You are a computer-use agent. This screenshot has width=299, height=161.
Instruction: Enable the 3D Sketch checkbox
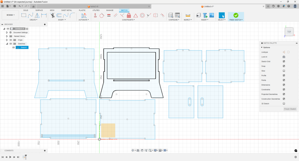tap(284, 104)
